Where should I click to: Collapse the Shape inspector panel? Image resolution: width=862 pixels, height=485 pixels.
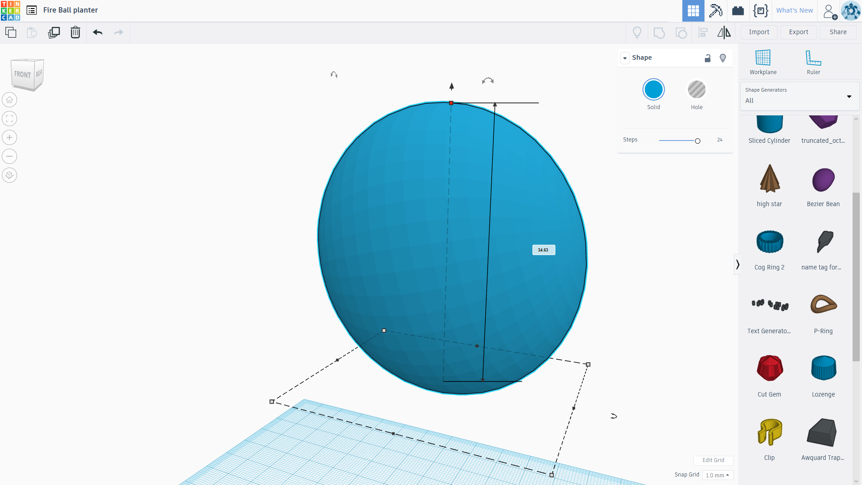[x=625, y=58]
